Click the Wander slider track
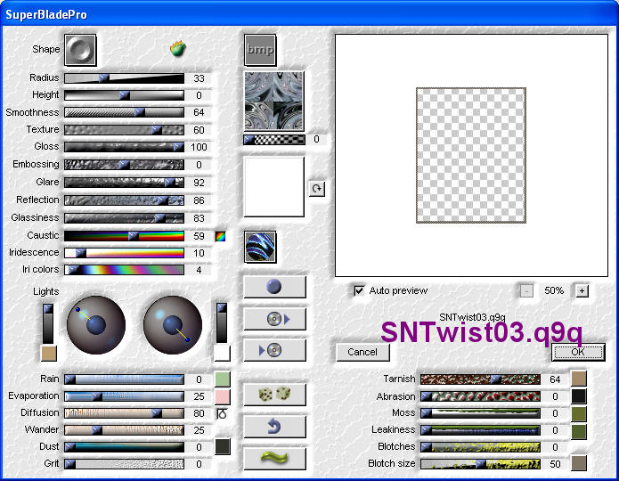619x481 pixels. [124, 430]
